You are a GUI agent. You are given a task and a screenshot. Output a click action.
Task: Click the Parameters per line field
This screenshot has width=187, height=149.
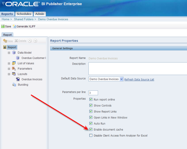click(93, 93)
